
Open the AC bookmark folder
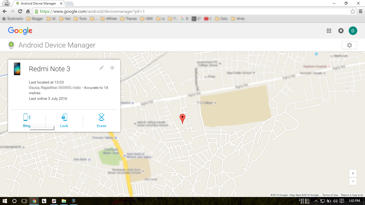(x=52, y=19)
